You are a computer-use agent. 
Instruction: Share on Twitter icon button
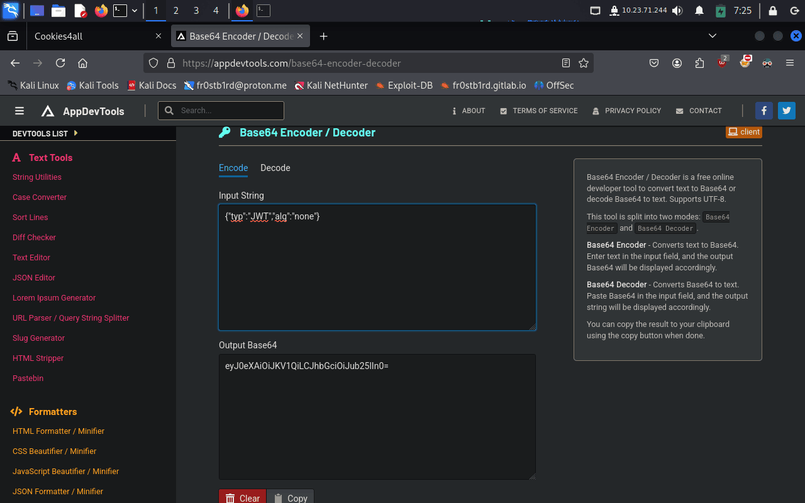787,111
